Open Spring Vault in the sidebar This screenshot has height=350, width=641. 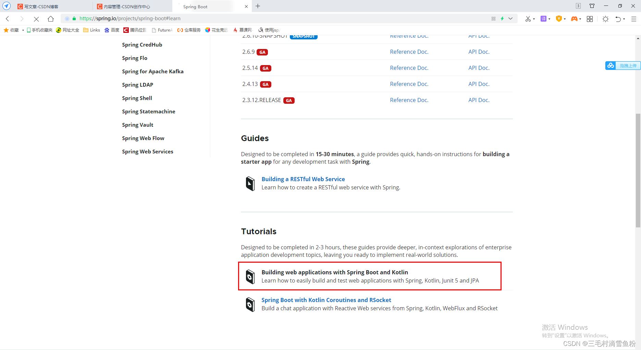[x=138, y=125]
